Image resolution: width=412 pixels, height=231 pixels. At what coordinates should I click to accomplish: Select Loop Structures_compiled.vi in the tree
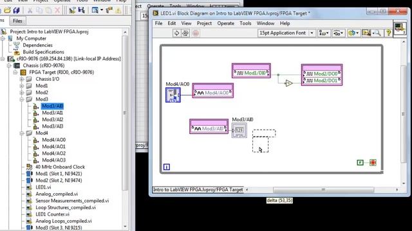66,207
